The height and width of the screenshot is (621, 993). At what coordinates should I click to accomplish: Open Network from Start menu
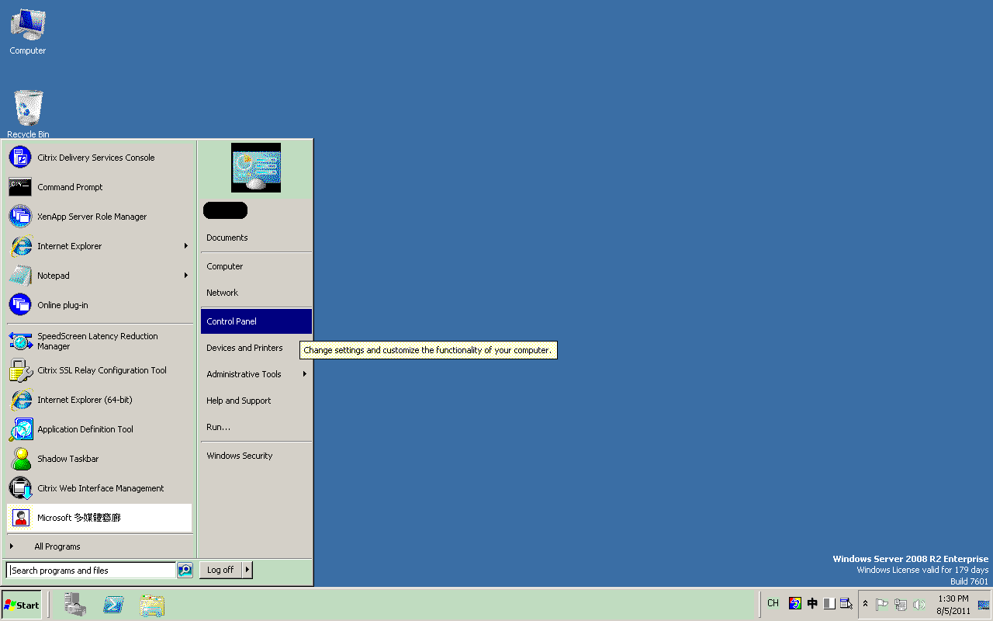click(256, 293)
